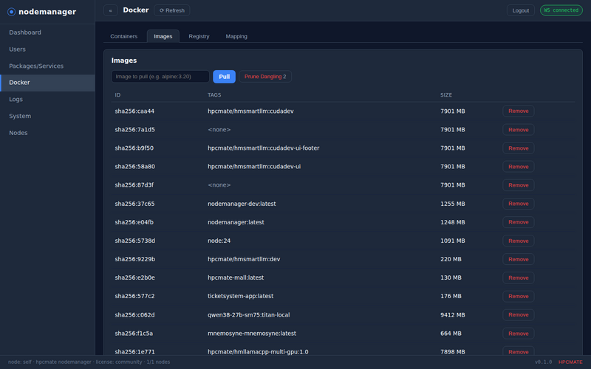The image size is (591, 369).
Task: Click the node status text in footer
Action: click(x=89, y=362)
